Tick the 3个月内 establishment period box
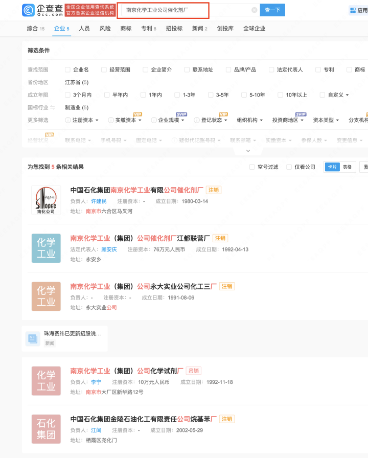The height and width of the screenshot is (458, 368). pos(67,95)
